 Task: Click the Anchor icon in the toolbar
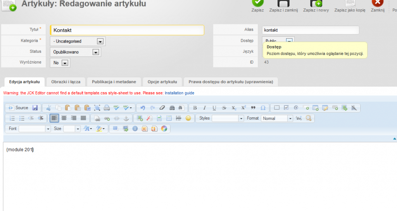125,118
